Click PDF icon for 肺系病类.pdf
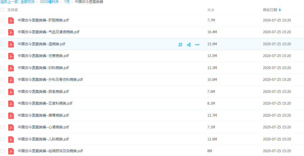This screenshot has height=156, width=304. [11, 92]
